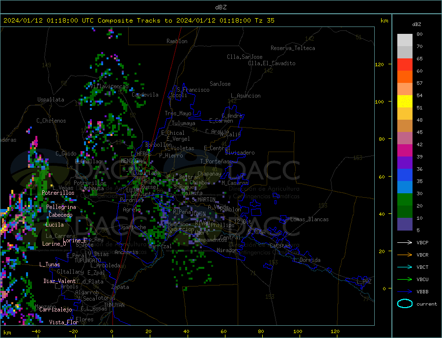
Task: Click the orange VBCR arrow legend icon
Action: 405,255
